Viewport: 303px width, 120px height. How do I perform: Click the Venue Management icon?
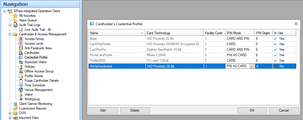tap(21, 90)
